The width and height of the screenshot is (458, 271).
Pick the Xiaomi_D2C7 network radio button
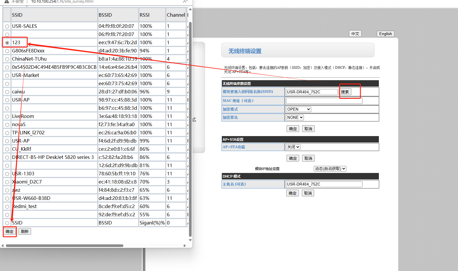[x=7, y=182]
